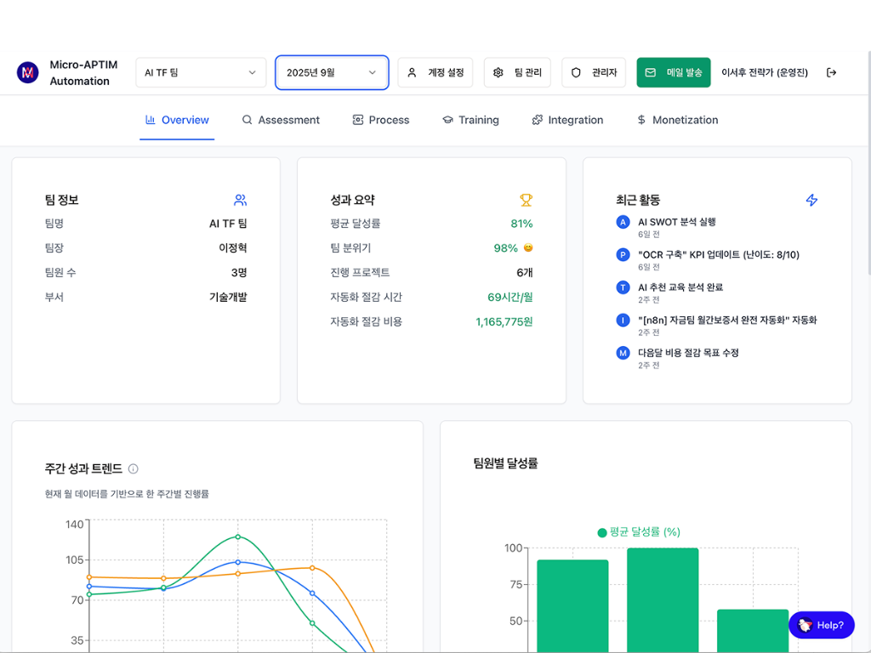Switch to the Assessment tab
871x653 pixels.
click(281, 120)
